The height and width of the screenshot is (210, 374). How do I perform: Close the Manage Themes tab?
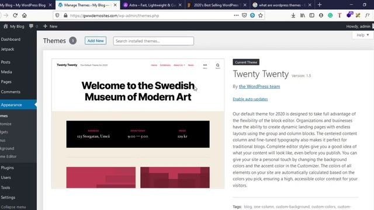115,5
